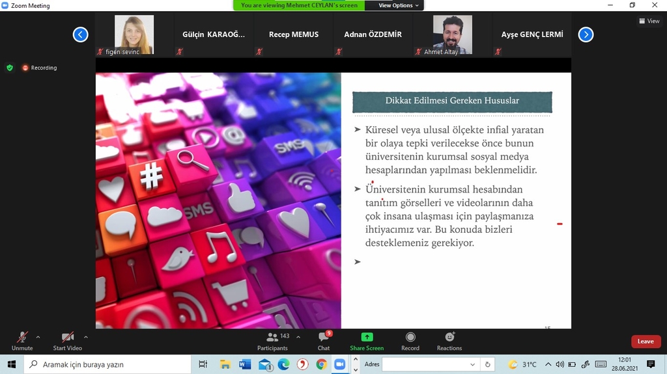Open File Explorer from the taskbar
This screenshot has height=374, width=667.
click(x=225, y=364)
